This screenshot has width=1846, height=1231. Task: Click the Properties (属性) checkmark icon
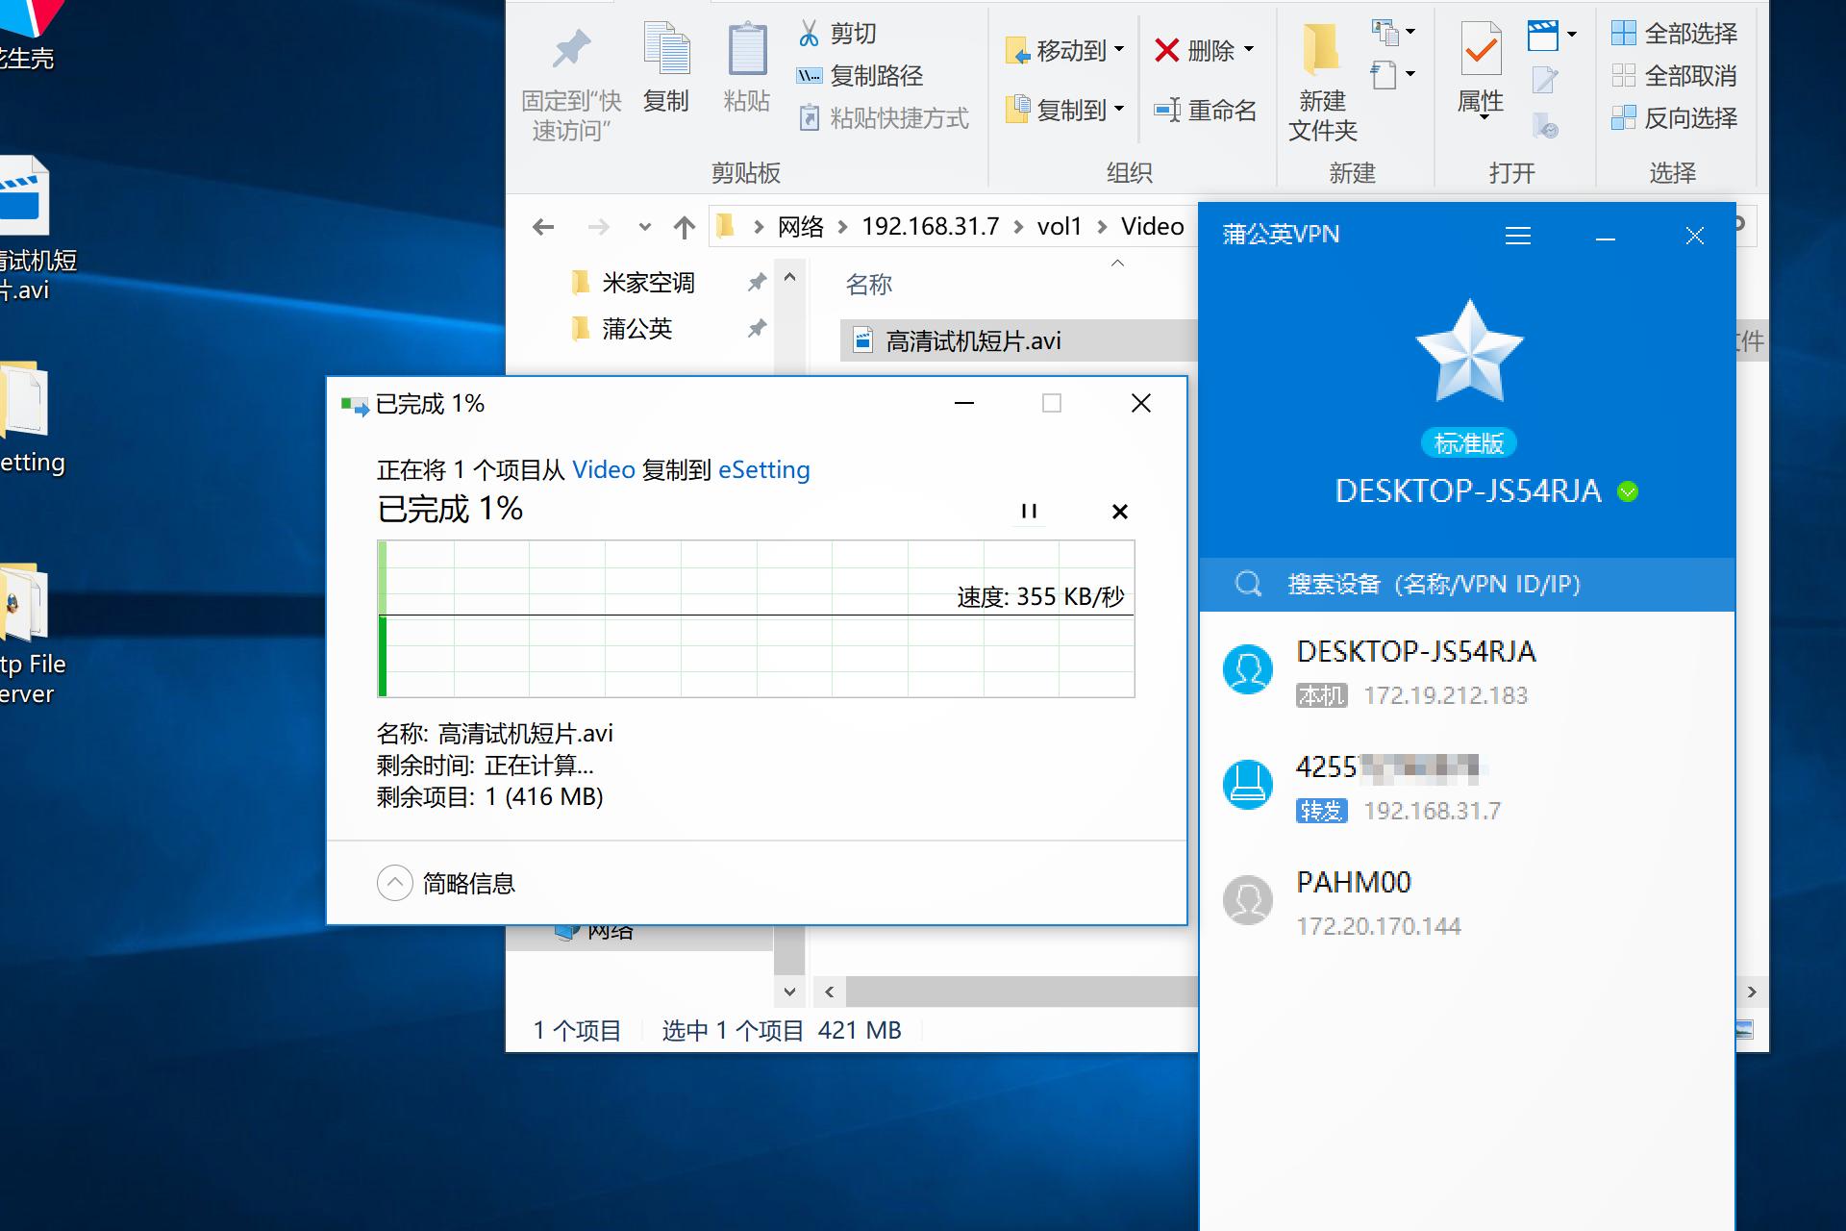pyautogui.click(x=1481, y=48)
